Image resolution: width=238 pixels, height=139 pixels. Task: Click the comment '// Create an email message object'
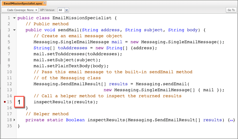point(78,36)
